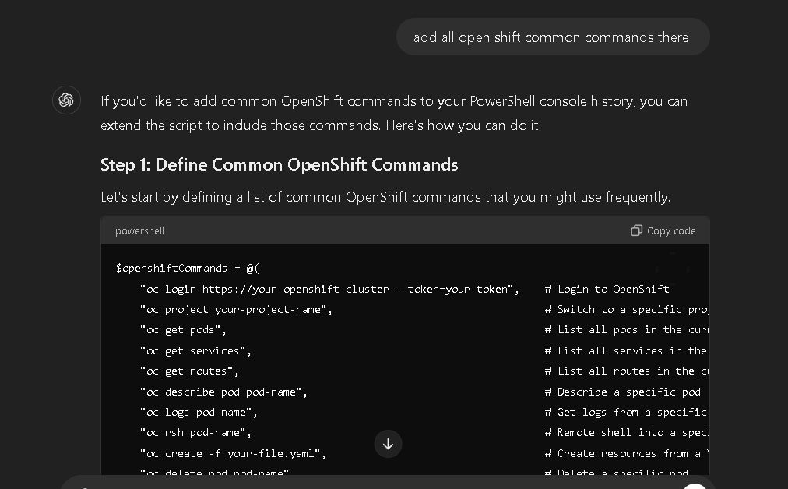
Task: Click the '# Remote shell into a' comment
Action: (627, 433)
